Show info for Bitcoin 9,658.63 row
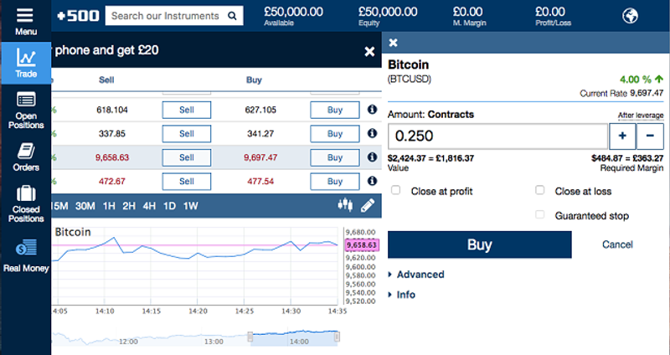This screenshot has width=670, height=355. pyautogui.click(x=372, y=157)
